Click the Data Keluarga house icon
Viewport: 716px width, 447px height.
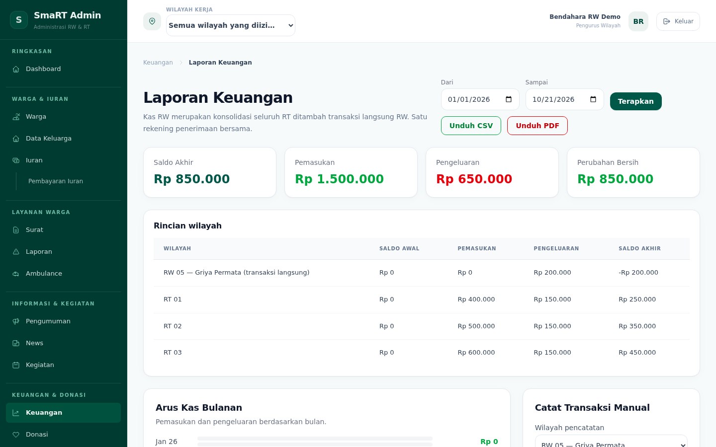tap(16, 139)
